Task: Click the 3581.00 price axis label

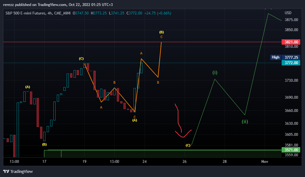Action: 291,145
